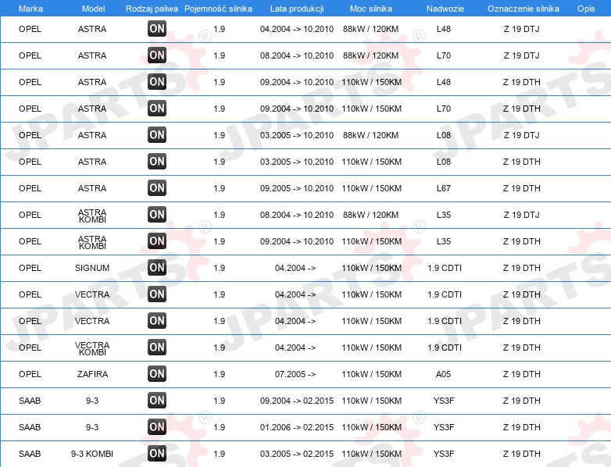Click the L67 body code cell
The image size is (611, 467).
pyautogui.click(x=444, y=188)
